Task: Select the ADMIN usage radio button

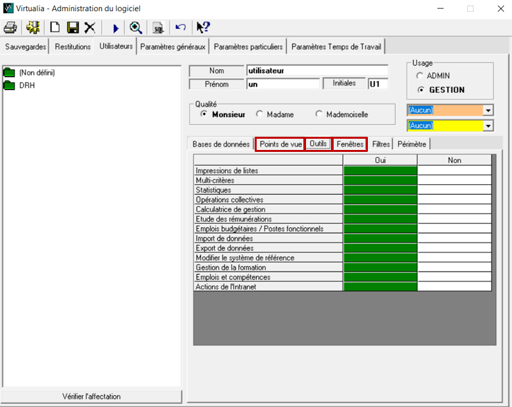Action: pos(420,76)
